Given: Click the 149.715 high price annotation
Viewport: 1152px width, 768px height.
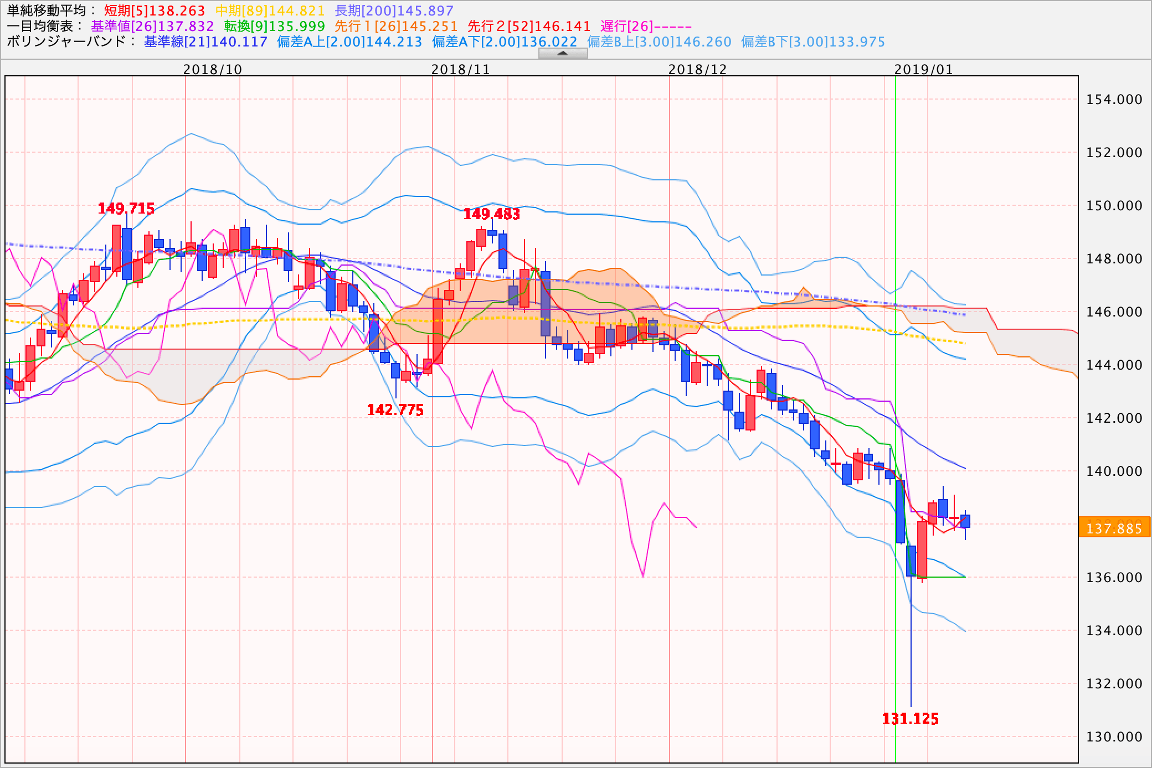Looking at the screenshot, I should [x=126, y=209].
